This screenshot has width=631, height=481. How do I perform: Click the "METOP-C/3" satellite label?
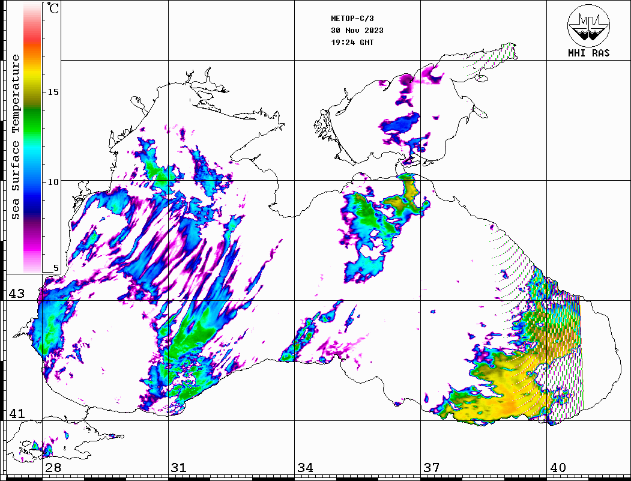click(352, 19)
